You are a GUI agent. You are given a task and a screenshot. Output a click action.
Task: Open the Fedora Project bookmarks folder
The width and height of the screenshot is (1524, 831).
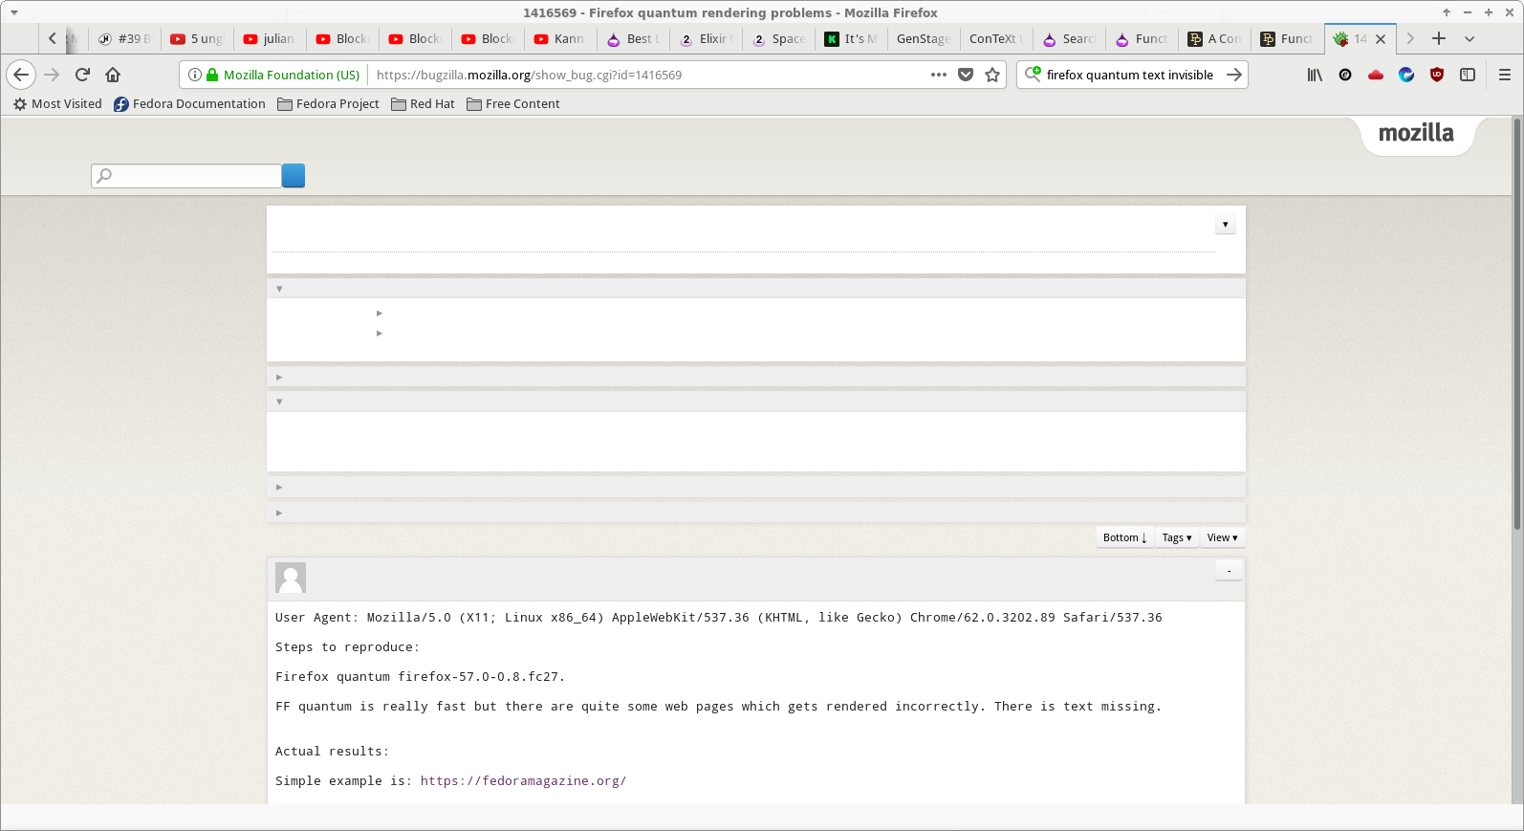[328, 103]
